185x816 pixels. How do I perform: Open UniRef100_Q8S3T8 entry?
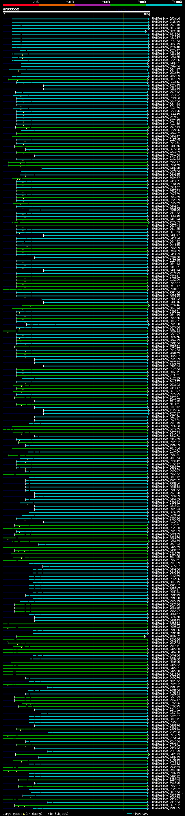point(166,31)
